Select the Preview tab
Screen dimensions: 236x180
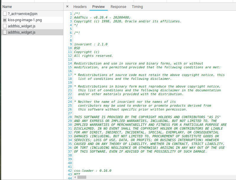pos(98,7)
